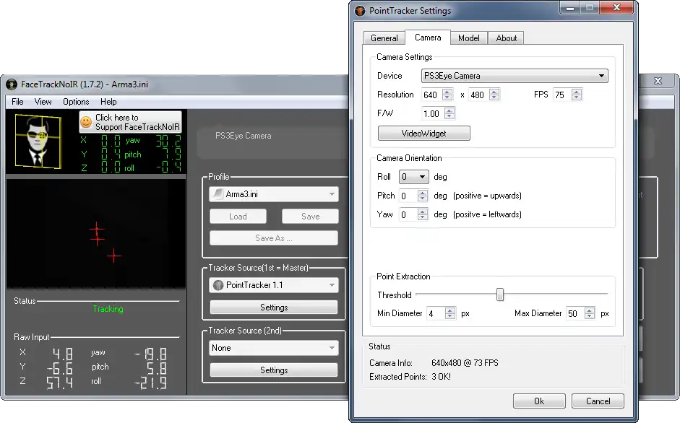The image size is (680, 423).
Task: Click the FPS 75 field
Action: tap(562, 95)
